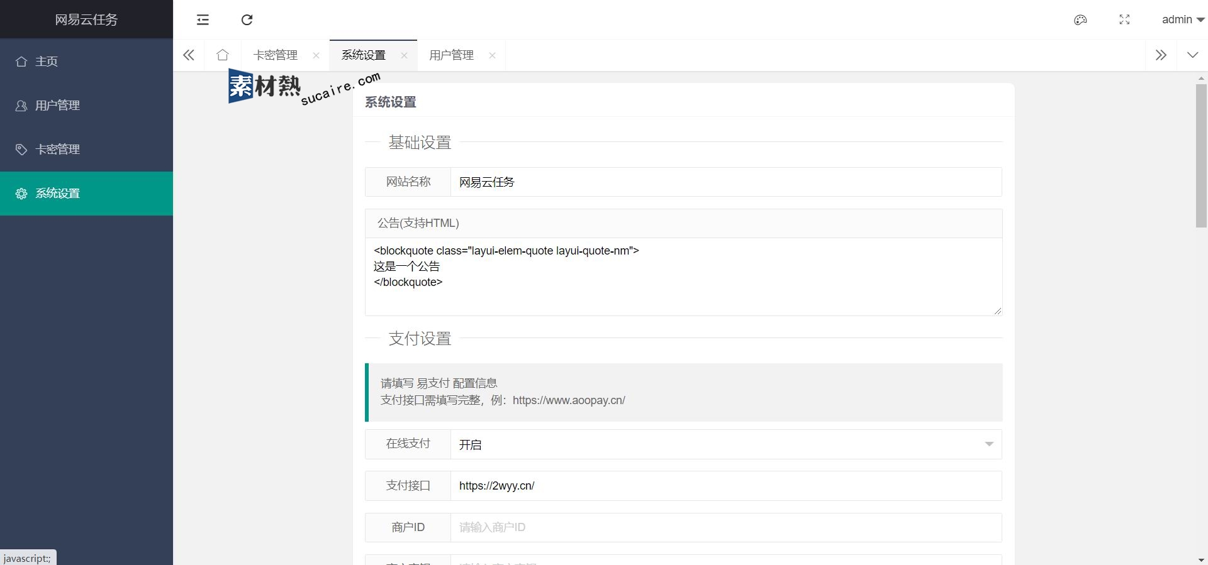Click the https://www.aoopay.cn/ example text
The height and width of the screenshot is (565, 1208).
click(x=569, y=400)
